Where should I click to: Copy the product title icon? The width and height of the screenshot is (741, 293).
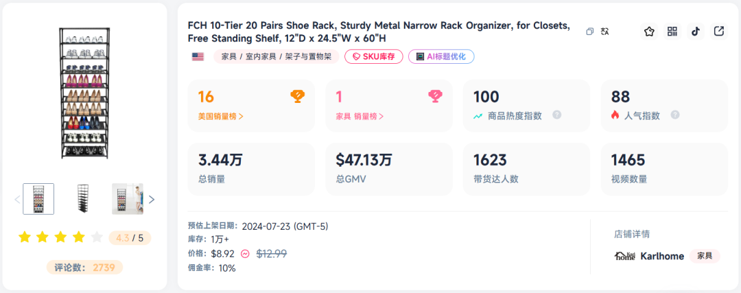click(x=590, y=32)
